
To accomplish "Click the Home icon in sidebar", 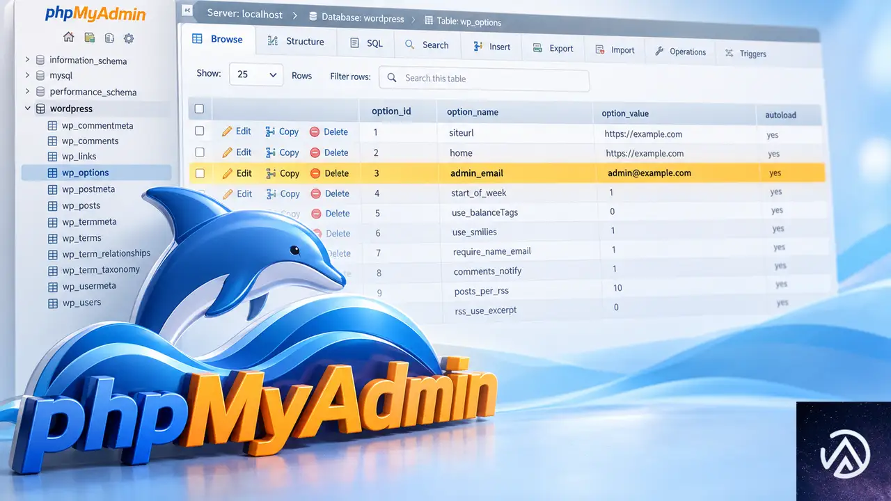I will pyautogui.click(x=68, y=38).
